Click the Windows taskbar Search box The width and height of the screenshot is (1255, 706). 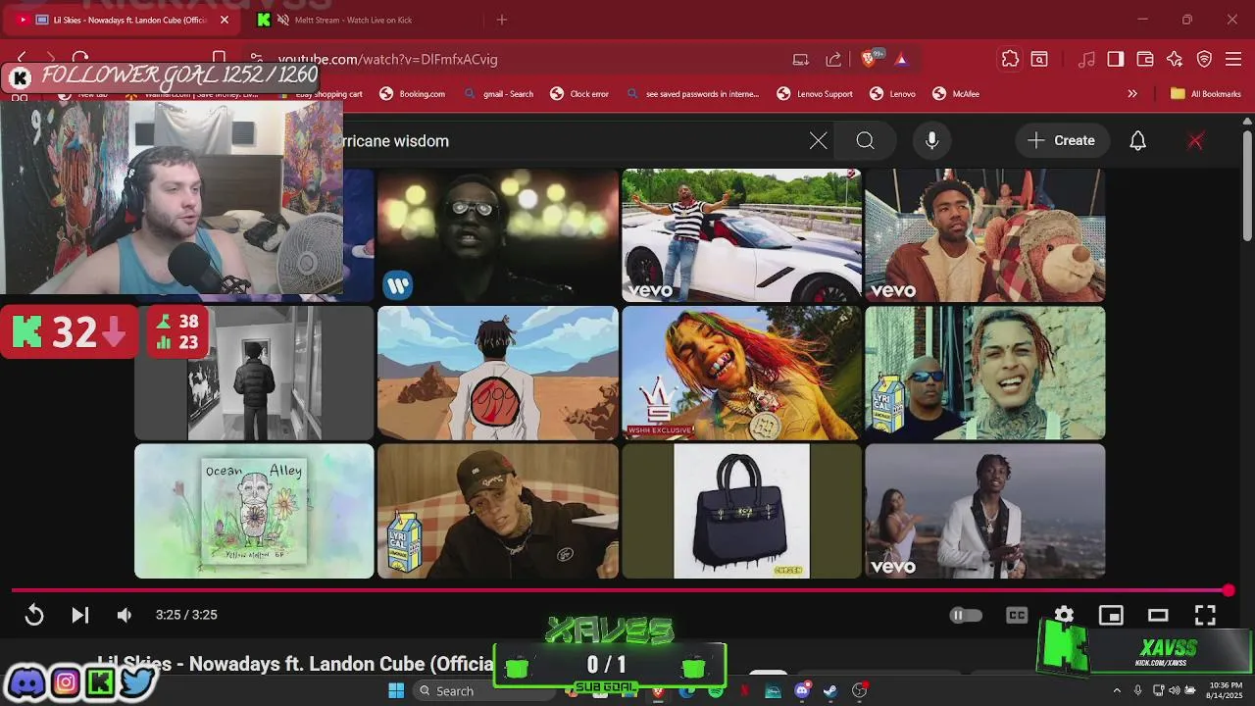point(483,691)
